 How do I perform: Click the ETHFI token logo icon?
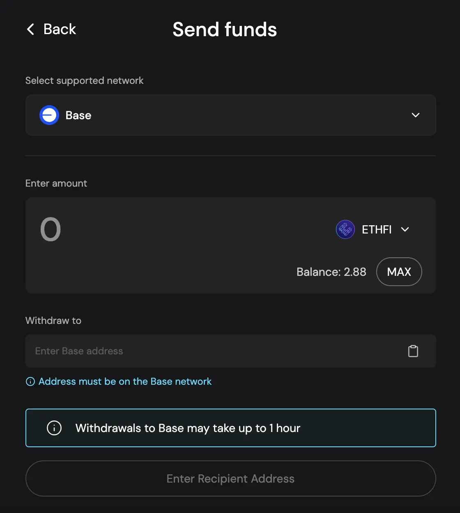click(345, 229)
